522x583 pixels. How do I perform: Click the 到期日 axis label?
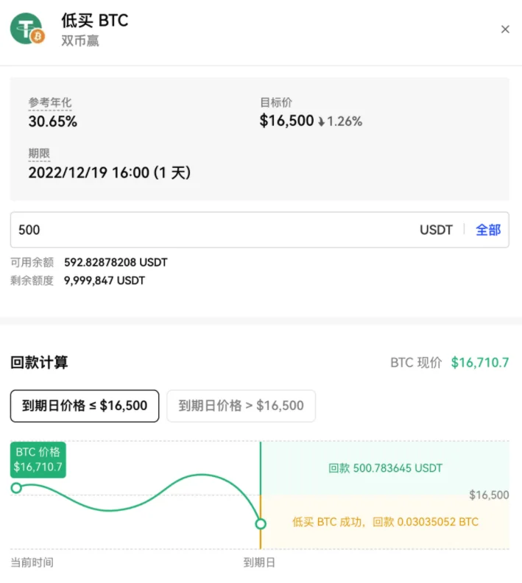[x=259, y=562]
